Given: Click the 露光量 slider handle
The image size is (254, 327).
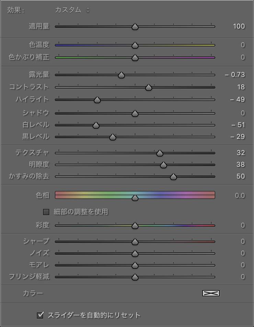Looking at the screenshot, I should click(x=122, y=75).
